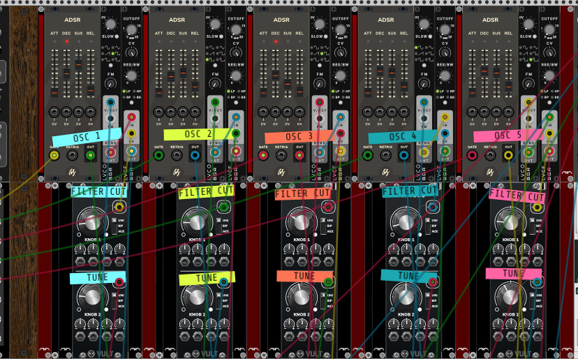The height and width of the screenshot is (359, 578).
Task: Click the SUS slider on OSC 1 ADSR
Action: click(78, 64)
